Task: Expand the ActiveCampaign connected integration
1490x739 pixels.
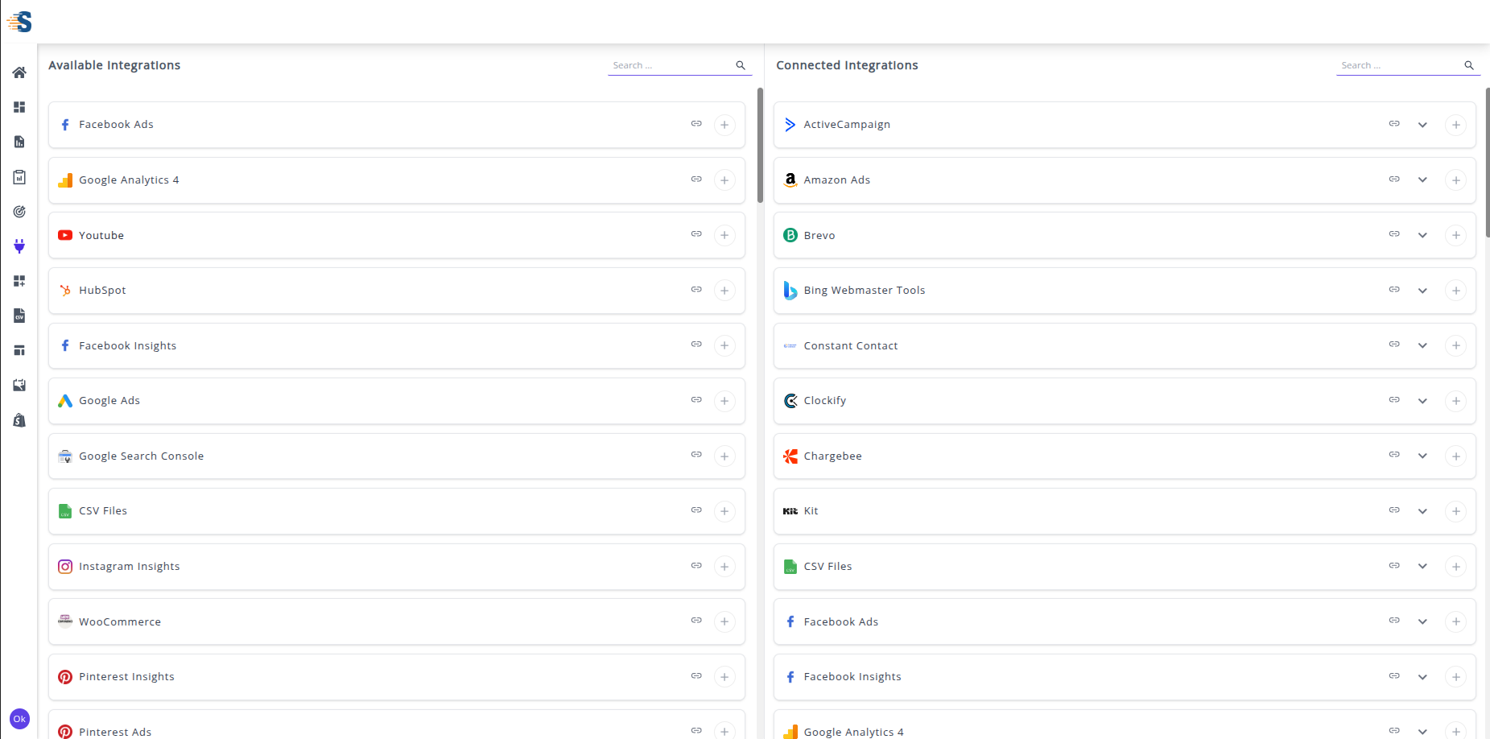Action: [x=1422, y=125]
